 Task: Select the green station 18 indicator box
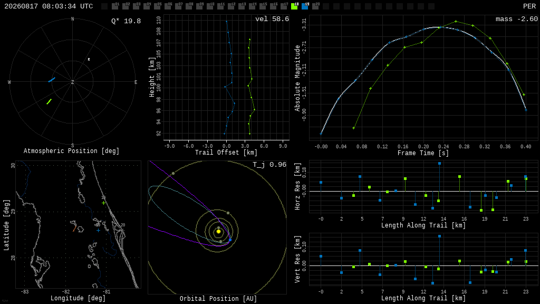294,6
